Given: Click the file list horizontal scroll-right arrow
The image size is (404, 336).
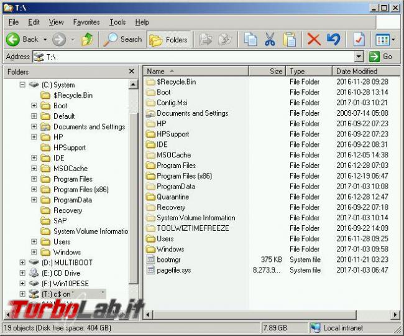Looking at the screenshot, I should [x=395, y=314].
